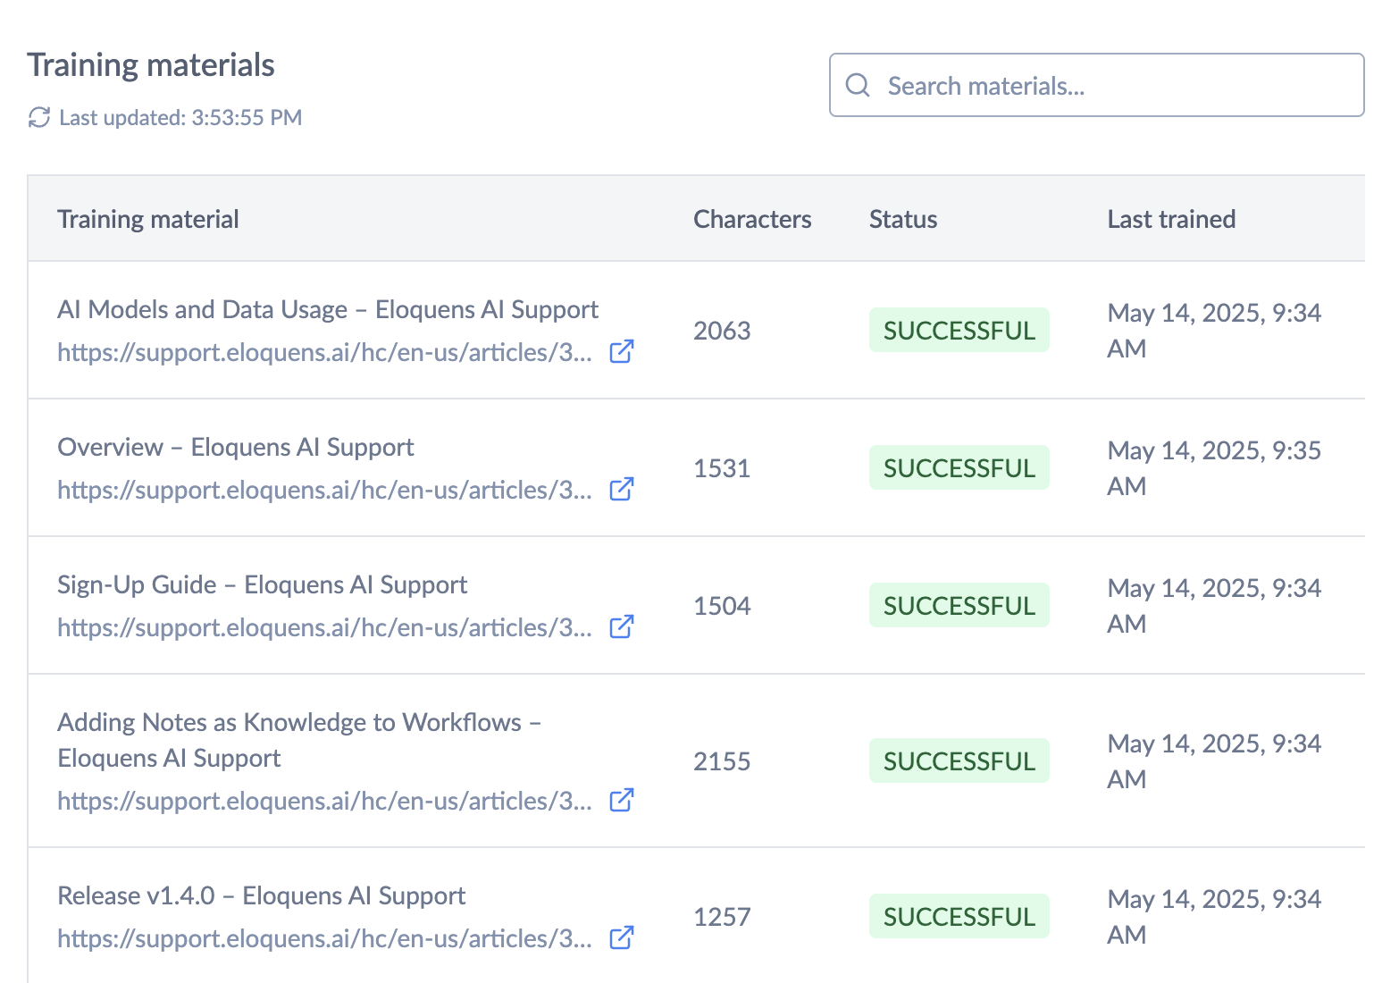Open the Overview article URL
The image size is (1399, 983).
point(324,490)
